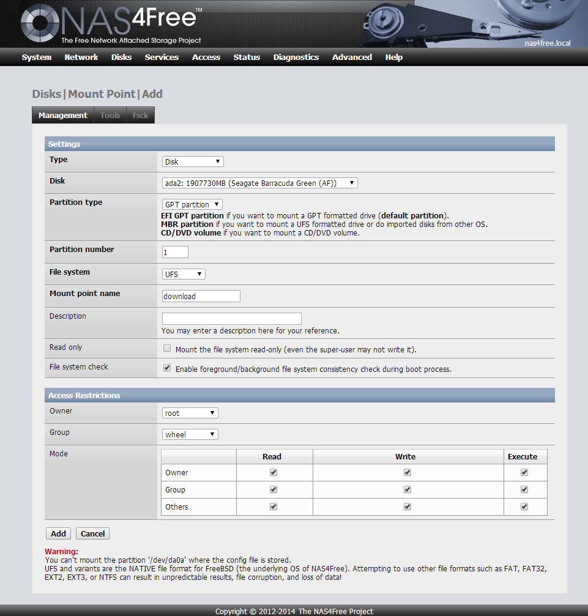Viewport: 588px width, 616px height.
Task: Disable the File system check checkbox
Action: (x=167, y=368)
